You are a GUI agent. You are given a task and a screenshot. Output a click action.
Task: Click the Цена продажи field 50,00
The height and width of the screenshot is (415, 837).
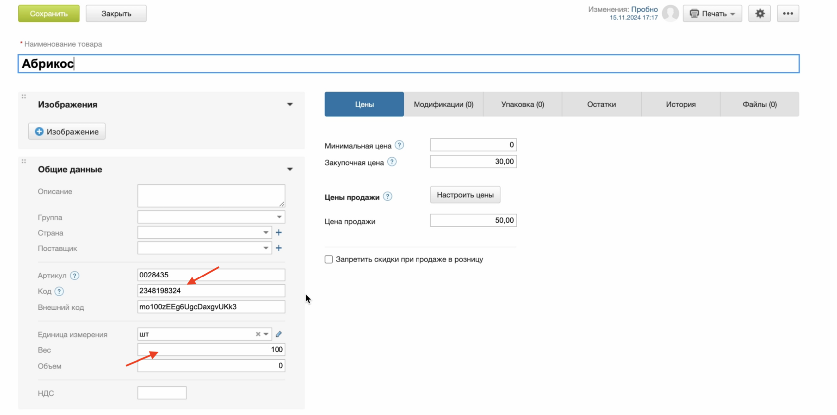click(x=473, y=220)
